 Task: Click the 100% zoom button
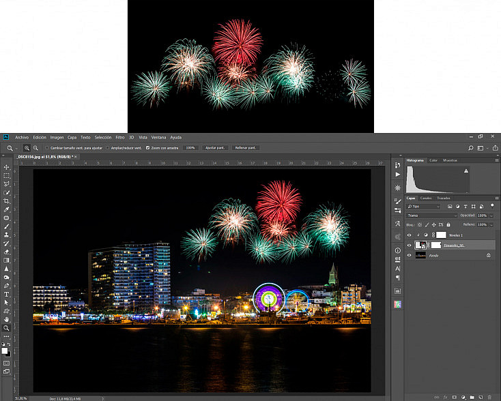(190, 148)
